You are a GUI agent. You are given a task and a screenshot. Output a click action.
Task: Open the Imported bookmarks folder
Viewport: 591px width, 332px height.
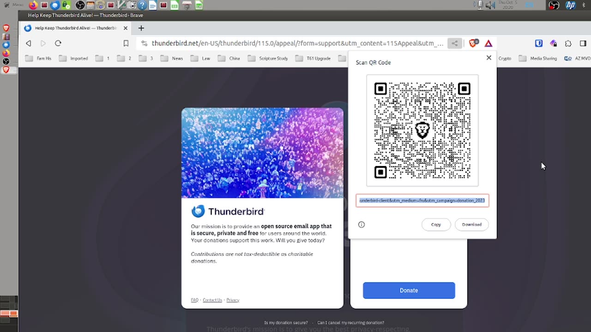click(73, 59)
